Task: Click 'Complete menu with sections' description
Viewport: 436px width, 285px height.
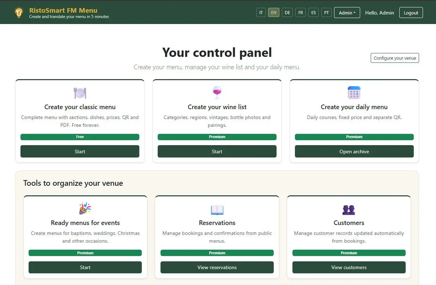Action: 80,121
